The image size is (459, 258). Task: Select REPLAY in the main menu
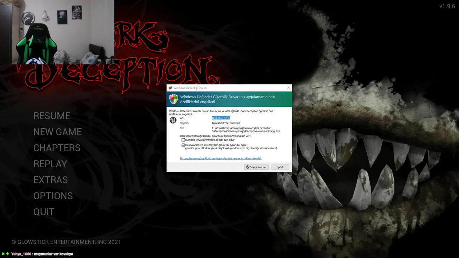click(x=50, y=164)
